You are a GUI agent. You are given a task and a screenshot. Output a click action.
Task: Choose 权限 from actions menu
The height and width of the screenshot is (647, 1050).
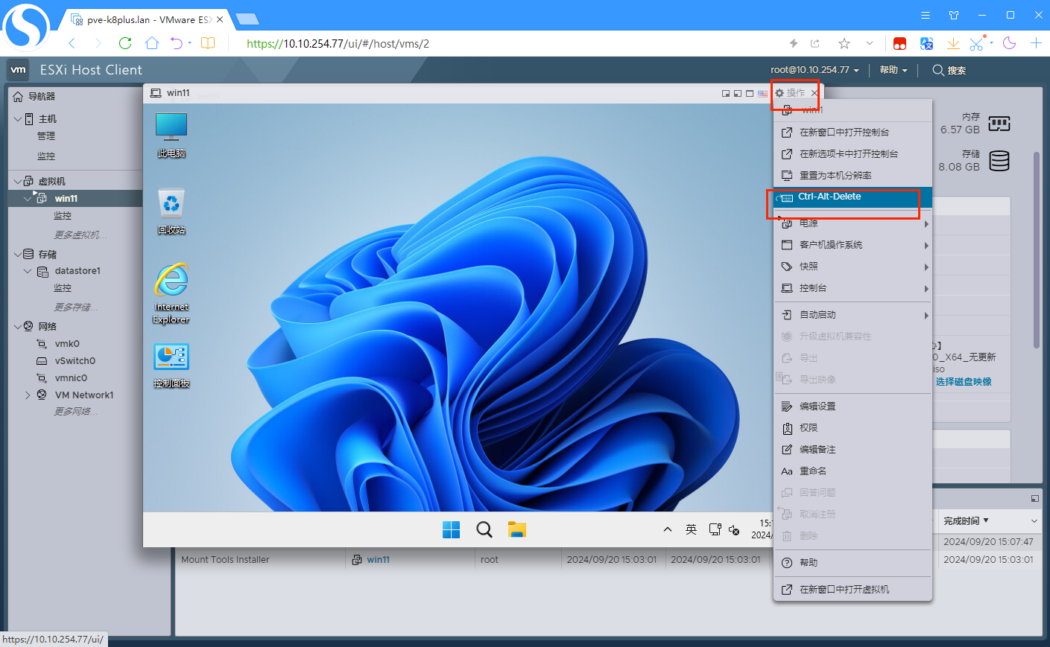tap(853, 428)
